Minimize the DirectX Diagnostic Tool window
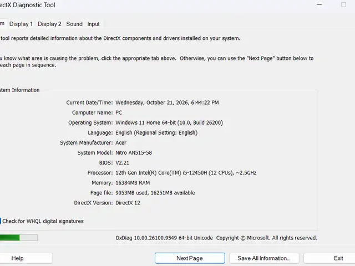 point(319,4)
